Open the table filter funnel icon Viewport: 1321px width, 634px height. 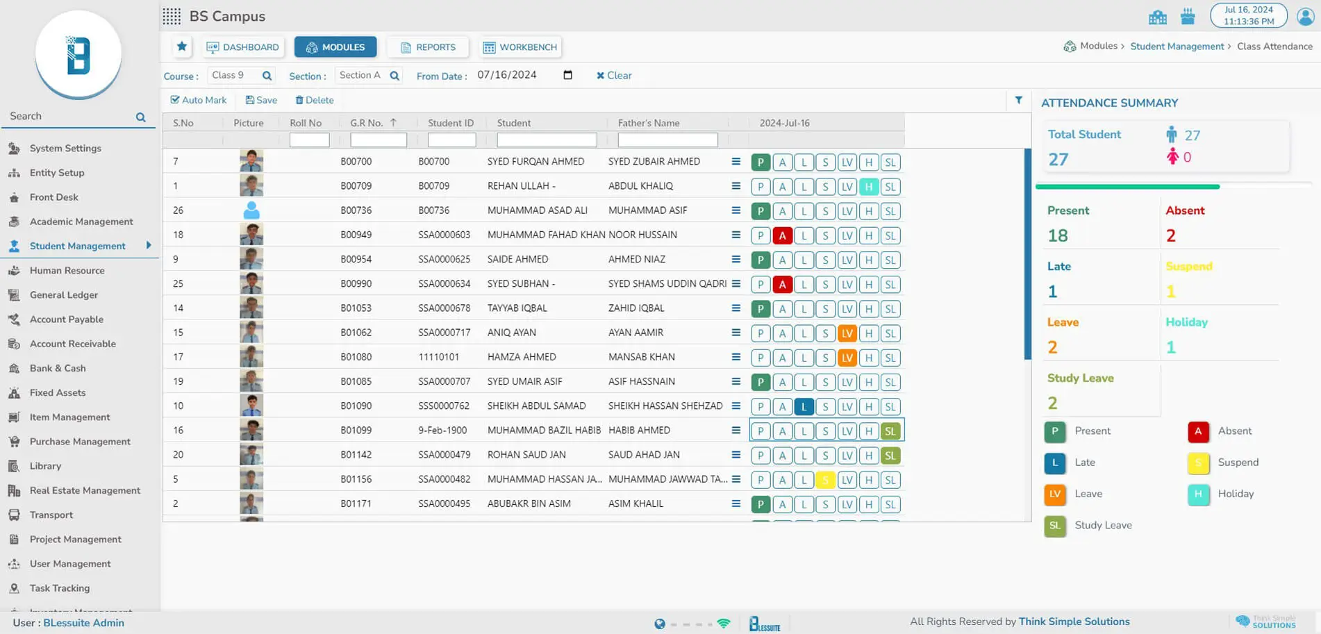coord(1018,101)
